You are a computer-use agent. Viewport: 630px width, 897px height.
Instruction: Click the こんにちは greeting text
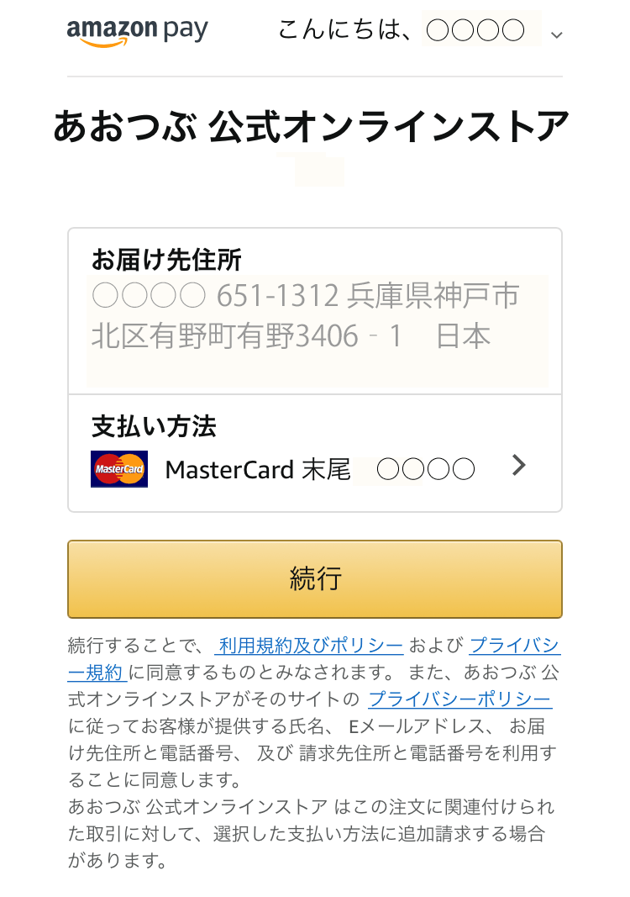pos(344,29)
